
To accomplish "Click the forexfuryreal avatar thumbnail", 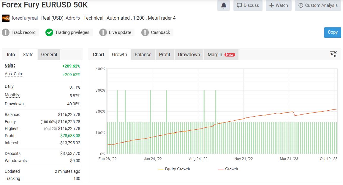I will pos(6,18).
